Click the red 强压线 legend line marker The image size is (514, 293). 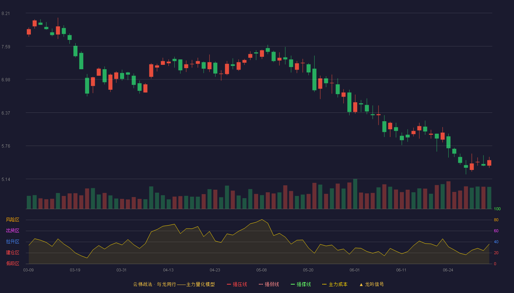pyautogui.click(x=229, y=284)
